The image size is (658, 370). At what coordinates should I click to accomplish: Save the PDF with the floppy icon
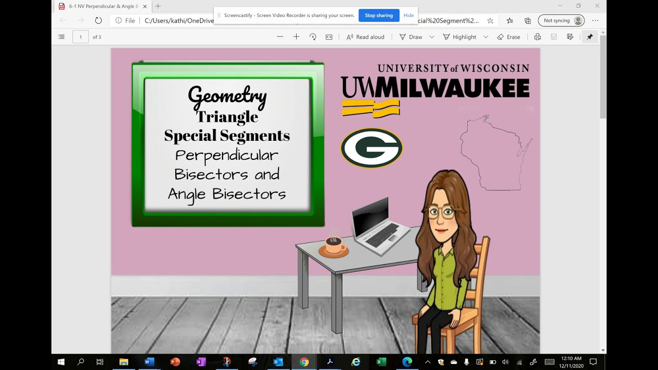coord(554,37)
